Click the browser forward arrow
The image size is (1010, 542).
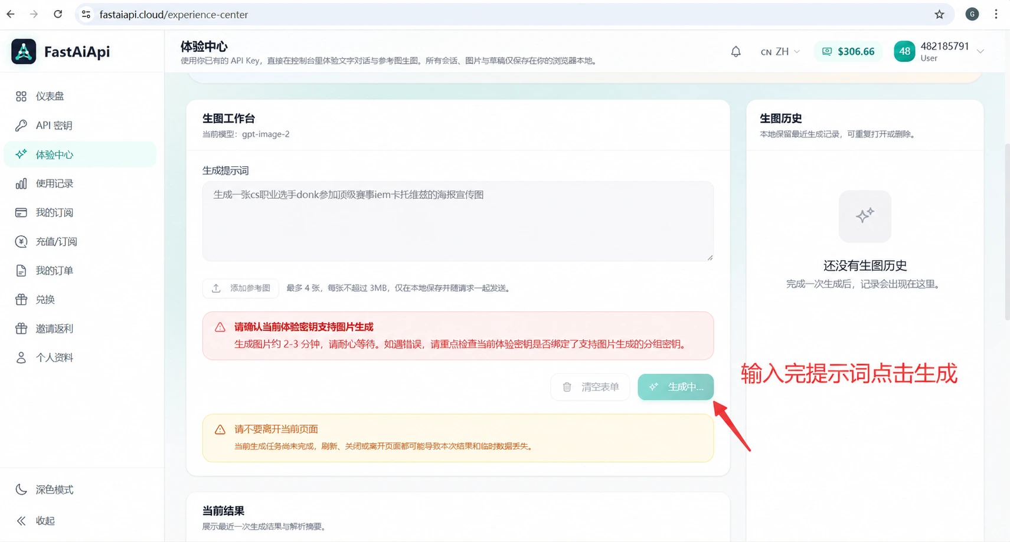pyautogui.click(x=34, y=14)
